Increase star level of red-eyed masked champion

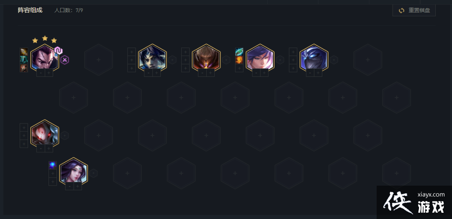click(49, 149)
